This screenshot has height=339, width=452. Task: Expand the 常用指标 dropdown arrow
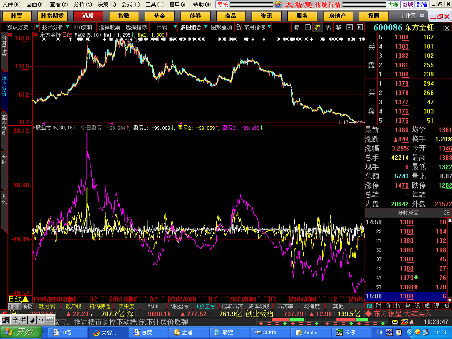tap(269, 27)
